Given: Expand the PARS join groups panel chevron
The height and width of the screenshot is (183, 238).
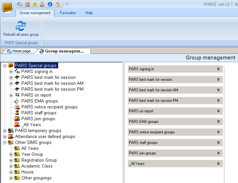Looking at the screenshot, I should click(x=218, y=153).
